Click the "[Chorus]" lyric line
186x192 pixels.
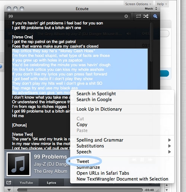point(19,125)
